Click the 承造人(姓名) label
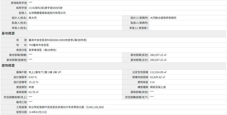Screen dimensions: 227x115 19,28
